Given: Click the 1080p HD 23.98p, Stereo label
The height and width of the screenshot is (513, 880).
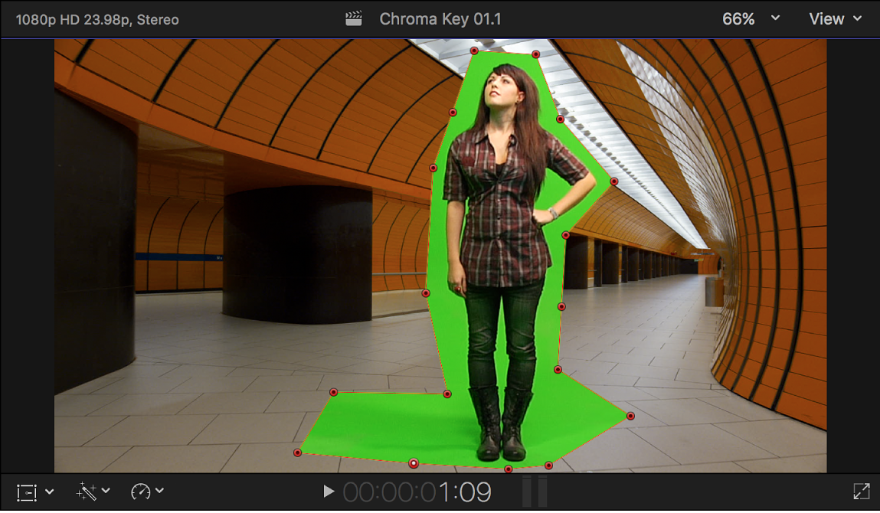Looking at the screenshot, I should pos(97,18).
